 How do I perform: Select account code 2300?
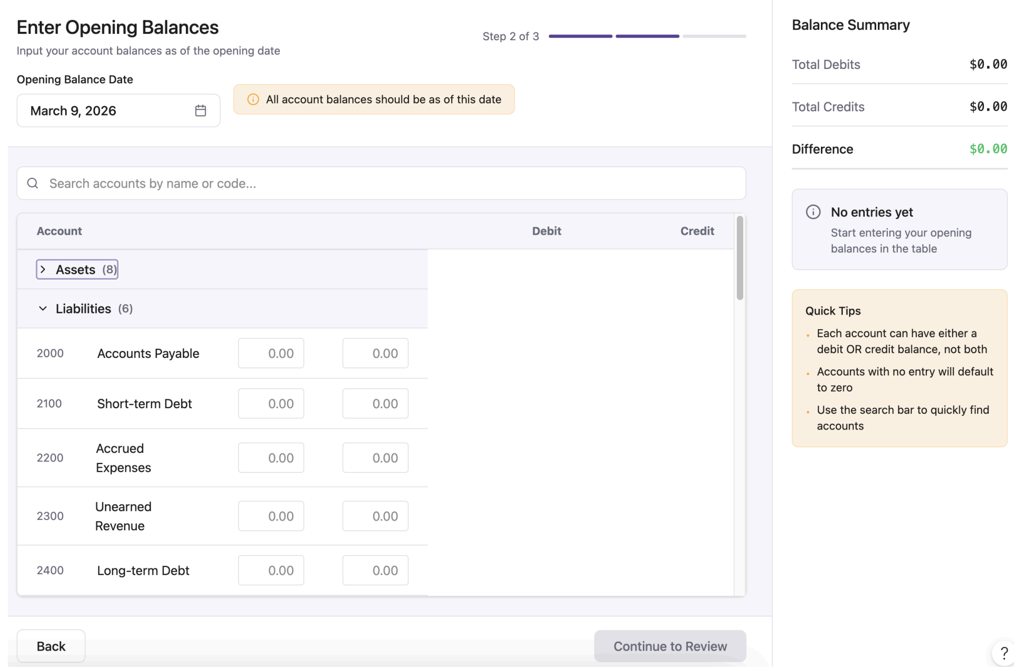50,516
